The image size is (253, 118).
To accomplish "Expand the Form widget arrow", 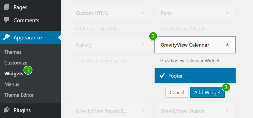I will click(x=227, y=13).
